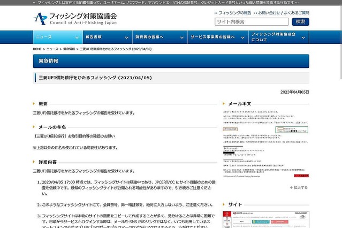The image size is (342, 228).
Task: Open the サイト phishing site screenshot thumbnail
Action: click(266, 220)
